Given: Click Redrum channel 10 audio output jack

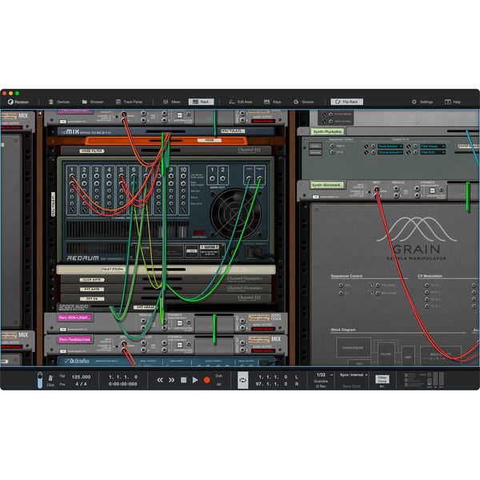Looking at the screenshot, I should click(x=183, y=176).
